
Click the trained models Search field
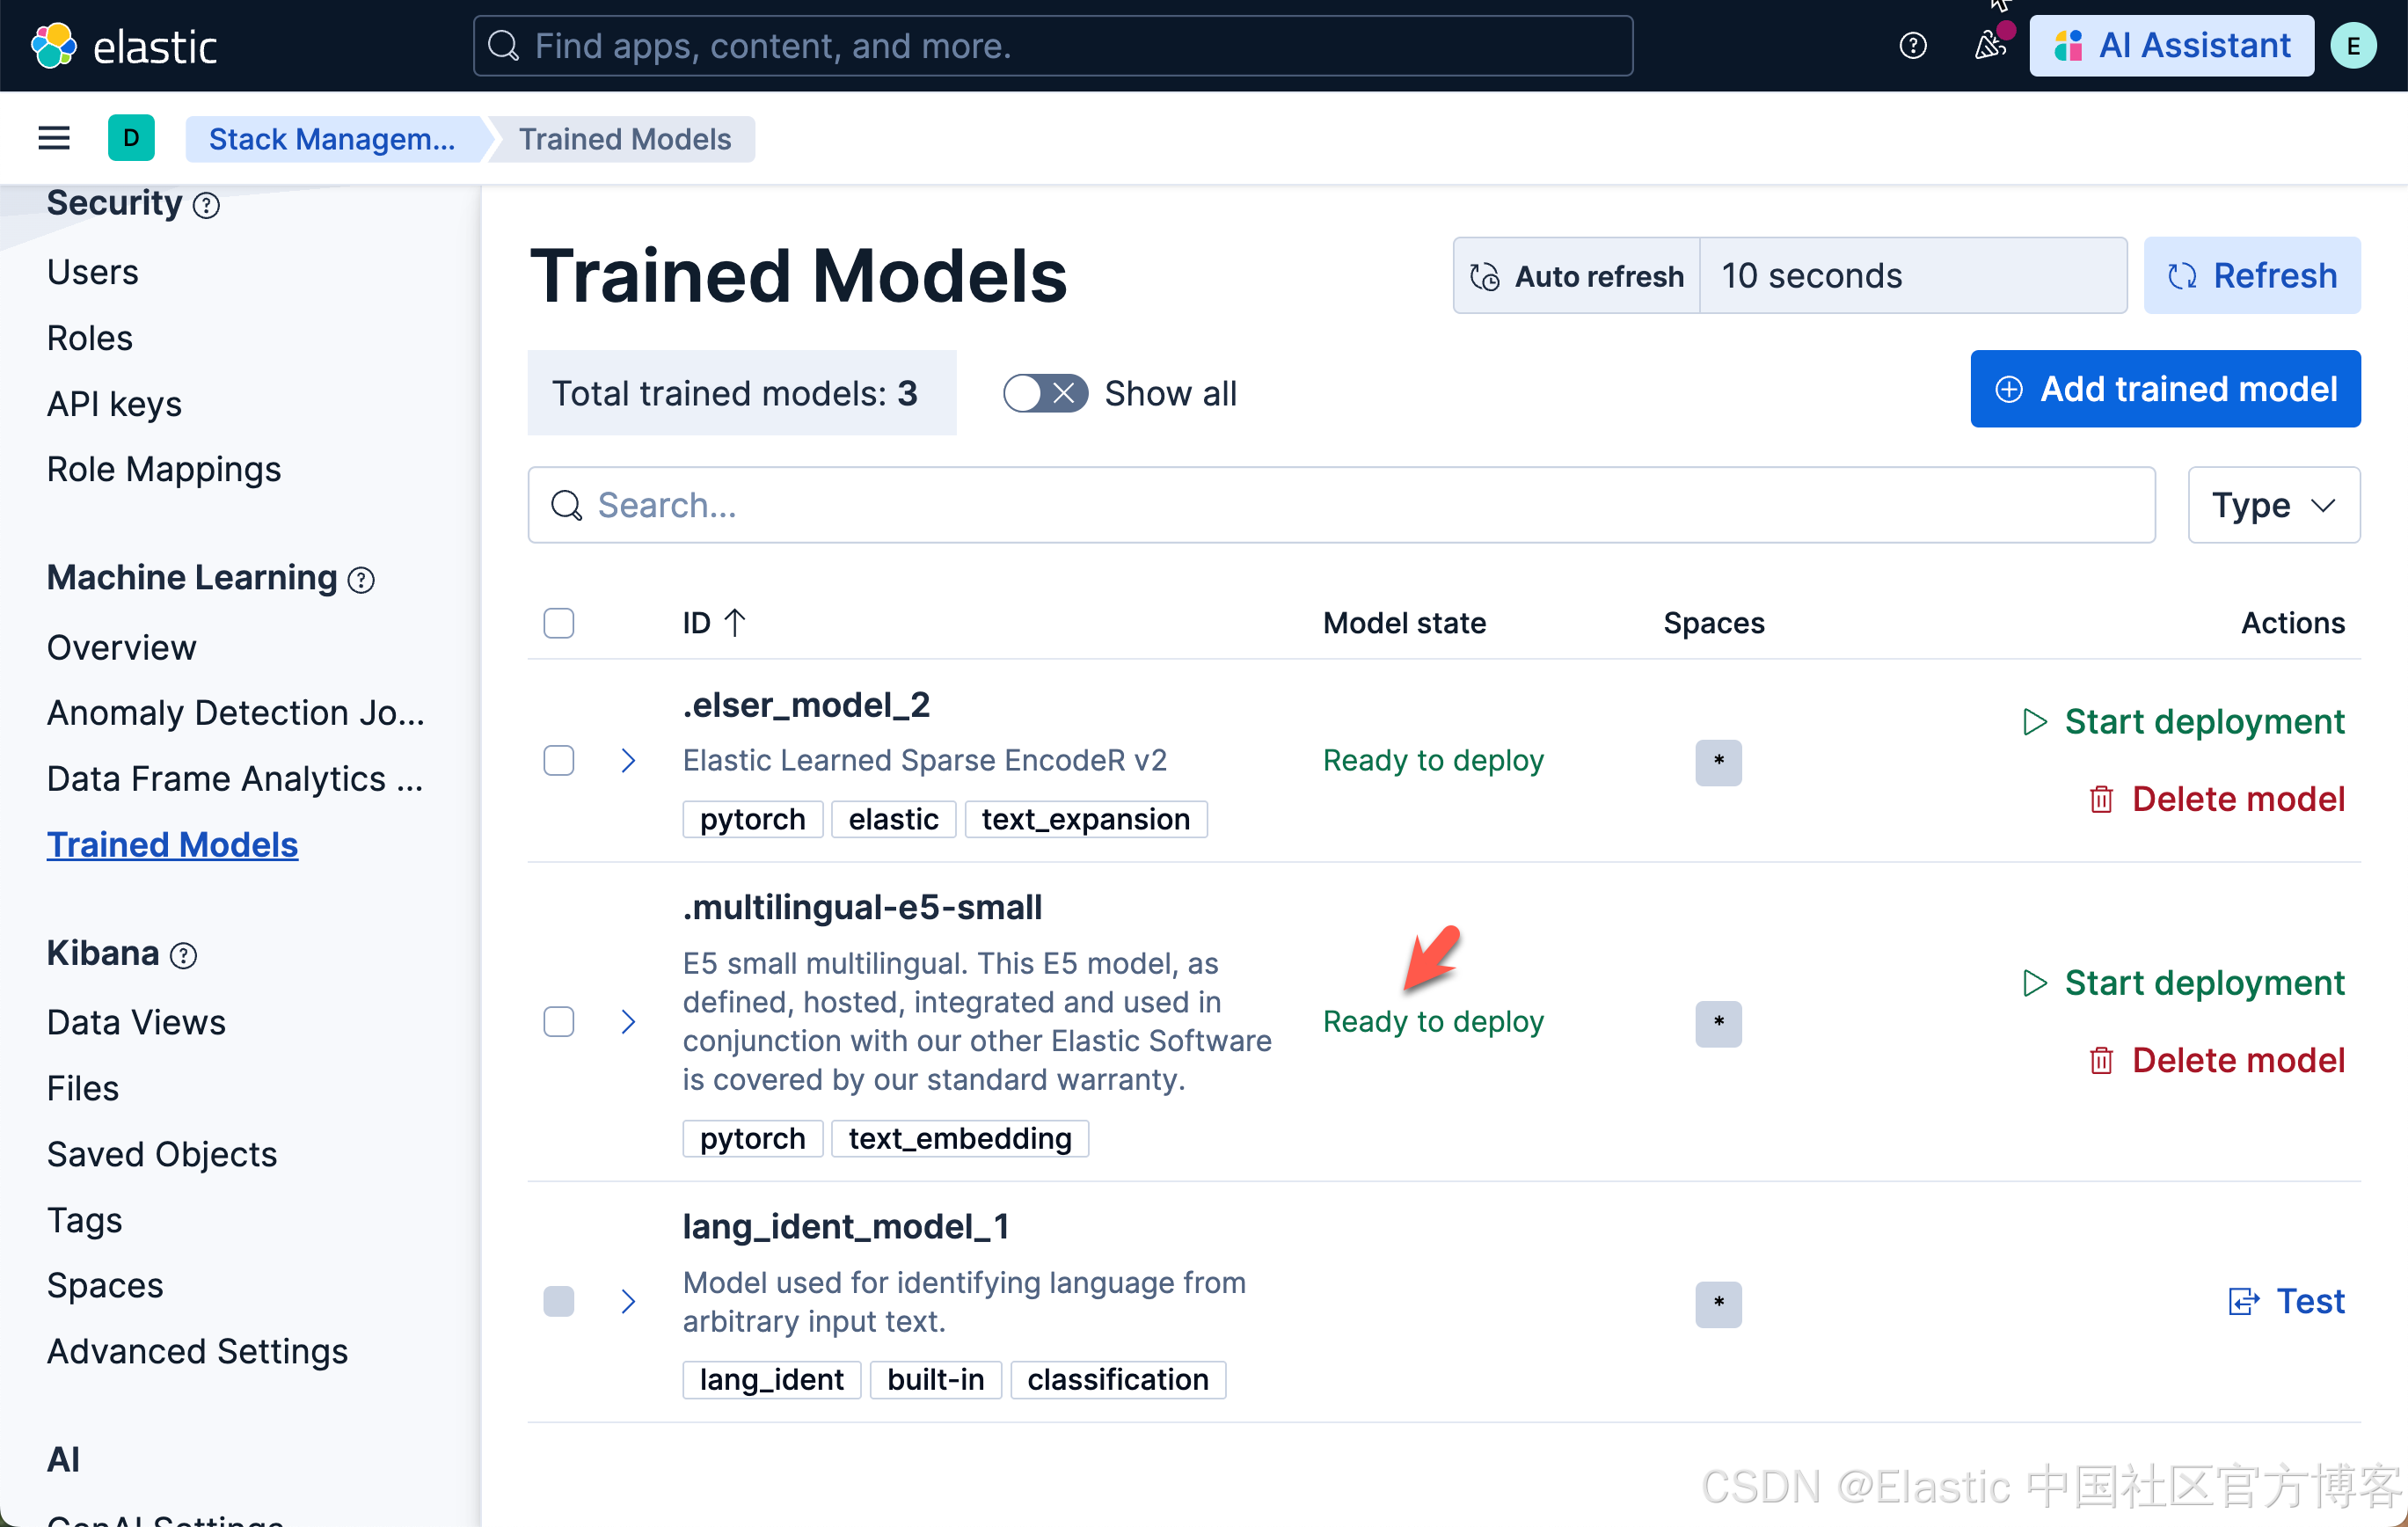pos(1340,505)
